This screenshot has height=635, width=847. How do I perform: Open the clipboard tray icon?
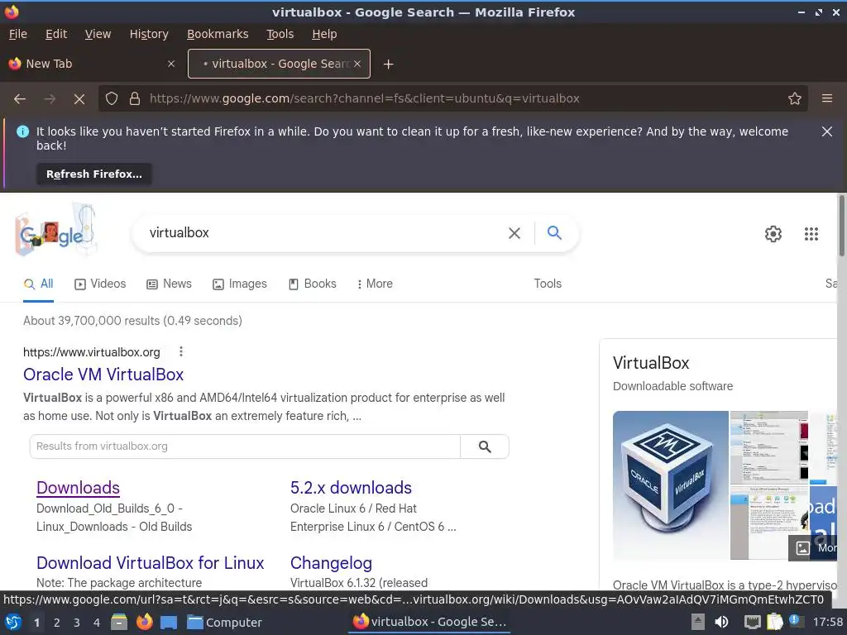click(774, 623)
